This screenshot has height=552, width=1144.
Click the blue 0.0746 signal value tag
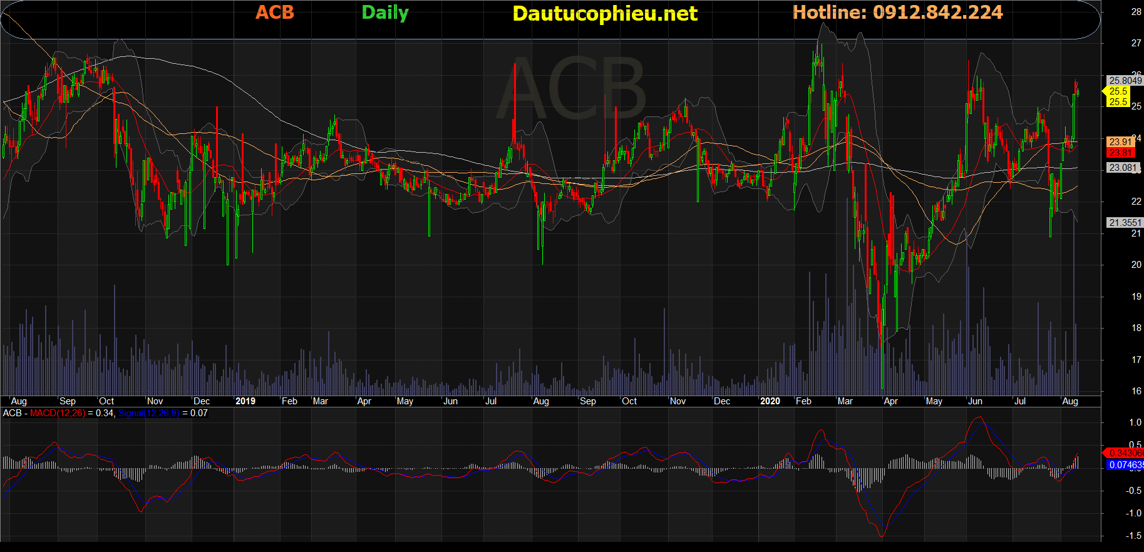1125,465
